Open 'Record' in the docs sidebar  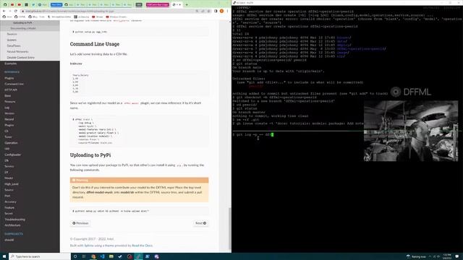tap(9, 119)
